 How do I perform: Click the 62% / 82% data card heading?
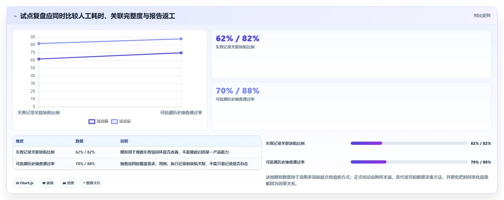pyautogui.click(x=237, y=39)
